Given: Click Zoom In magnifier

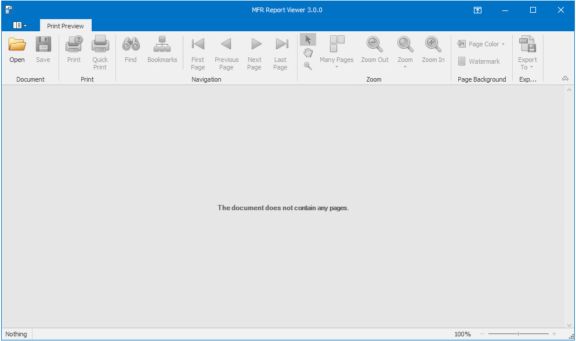Looking at the screenshot, I should tap(433, 50).
